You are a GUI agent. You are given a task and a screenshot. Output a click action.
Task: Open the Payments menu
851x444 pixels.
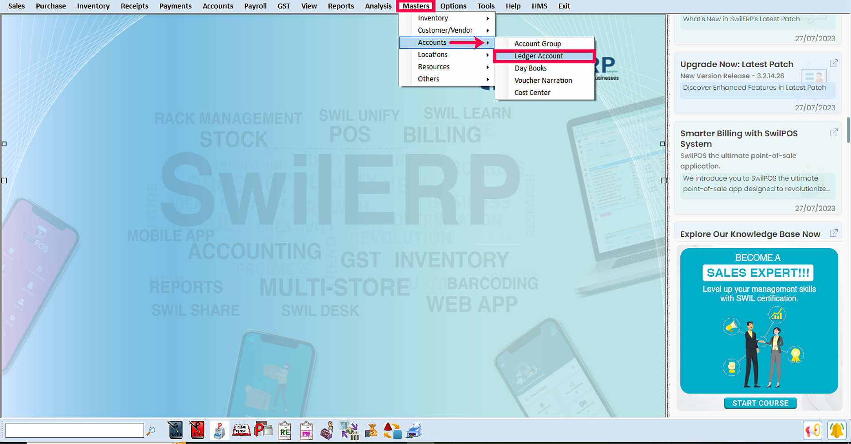pyautogui.click(x=176, y=6)
